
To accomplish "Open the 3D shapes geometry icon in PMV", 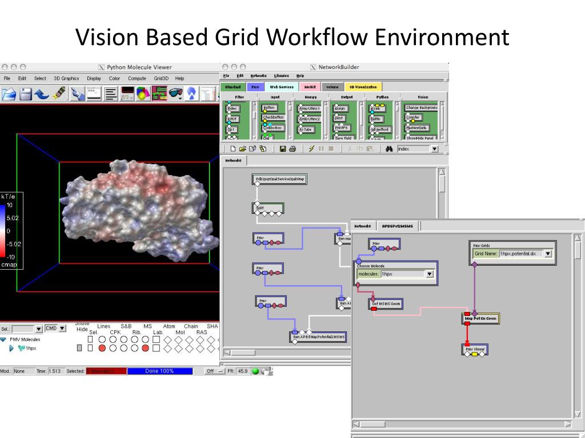I will coord(143,94).
